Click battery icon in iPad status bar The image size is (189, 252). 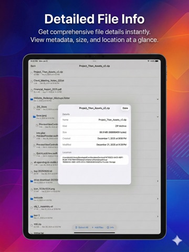click(156, 61)
